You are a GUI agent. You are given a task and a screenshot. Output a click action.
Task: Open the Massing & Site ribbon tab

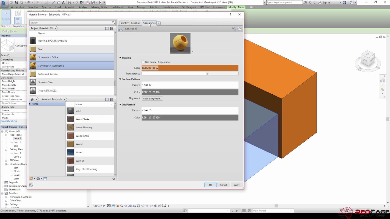pos(99,7)
